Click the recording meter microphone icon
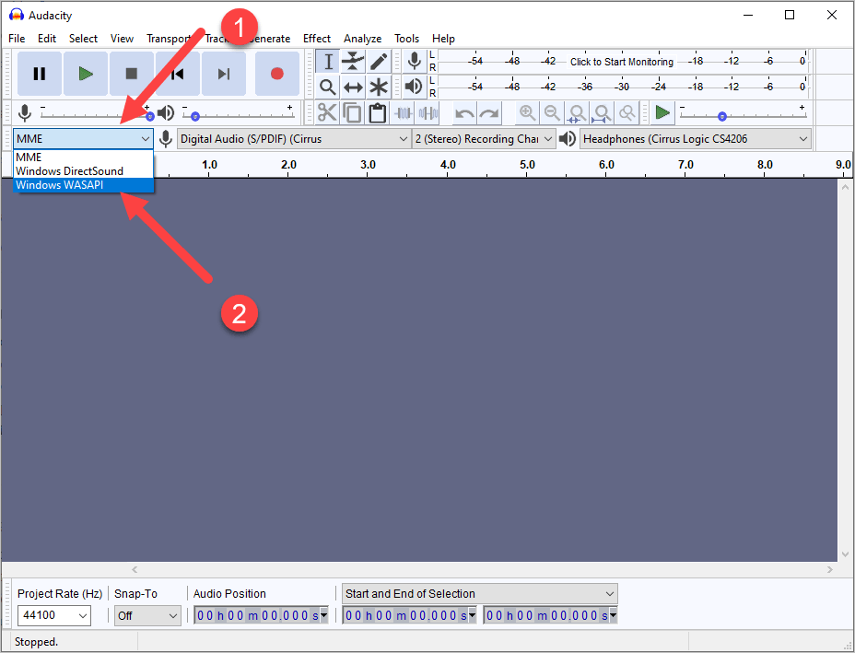This screenshot has width=855, height=653. click(415, 61)
